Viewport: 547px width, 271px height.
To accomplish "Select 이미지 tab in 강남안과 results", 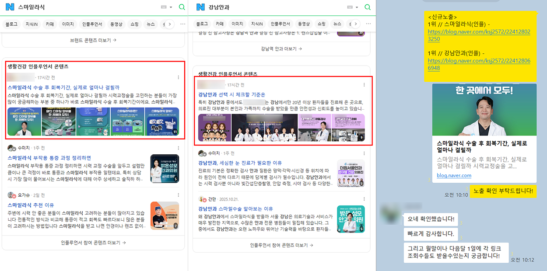I will (238, 24).
